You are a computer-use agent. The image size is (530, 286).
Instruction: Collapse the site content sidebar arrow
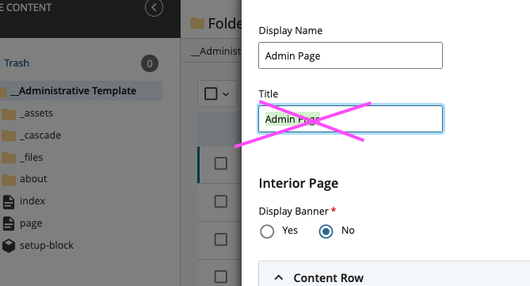(x=154, y=7)
